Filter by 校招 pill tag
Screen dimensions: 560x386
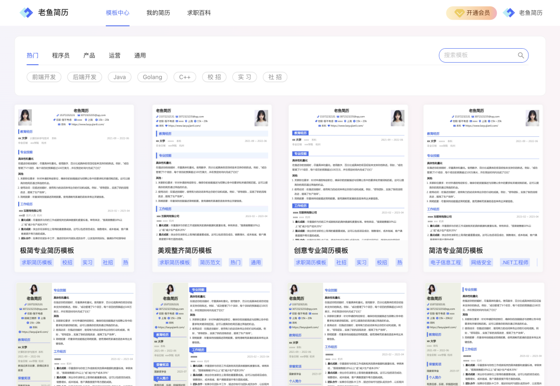tap(214, 77)
